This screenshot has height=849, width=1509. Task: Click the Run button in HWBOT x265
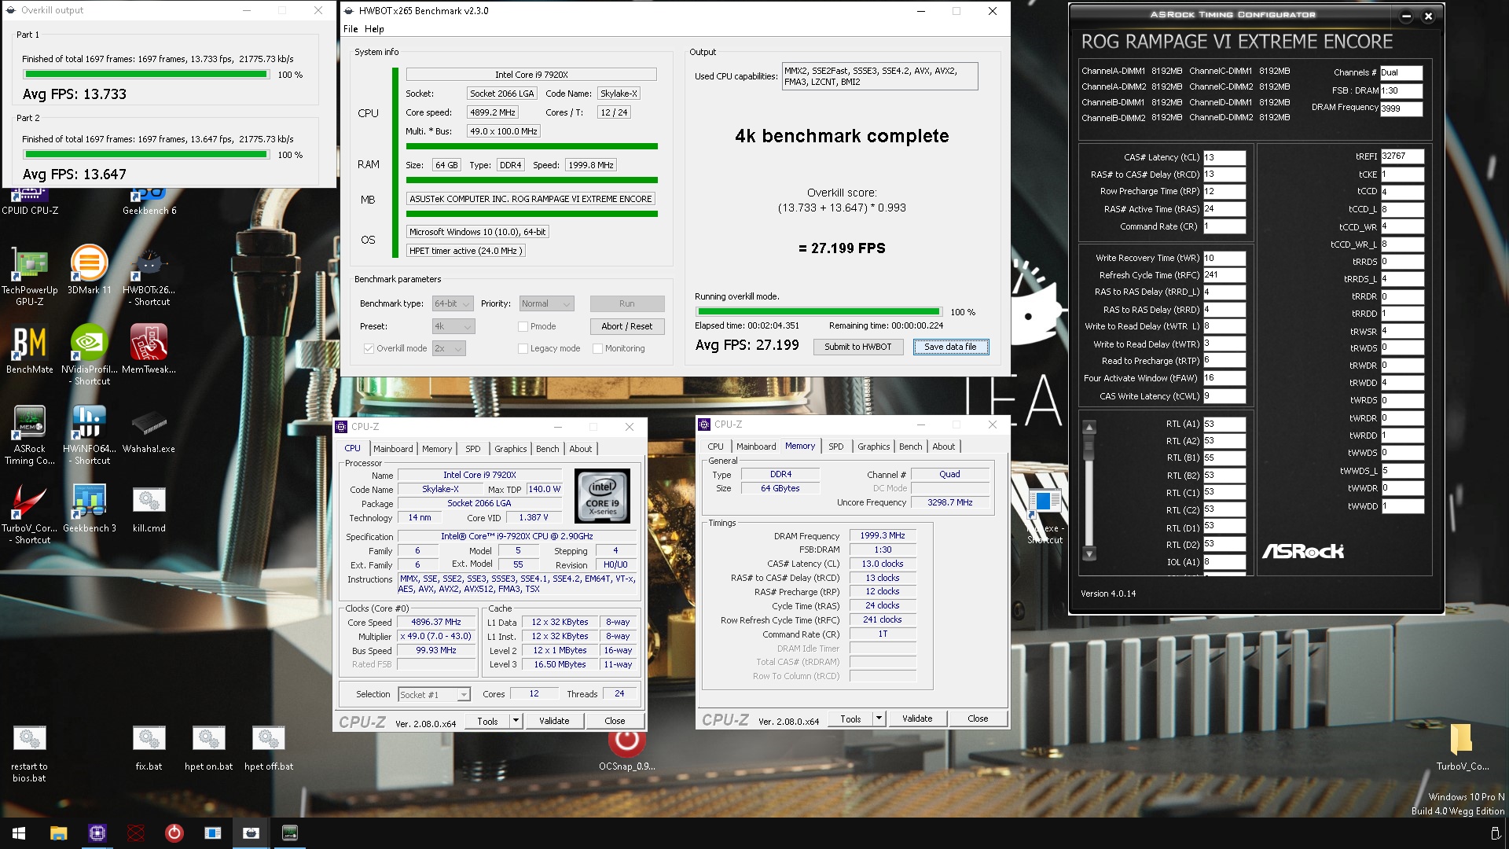coord(627,303)
